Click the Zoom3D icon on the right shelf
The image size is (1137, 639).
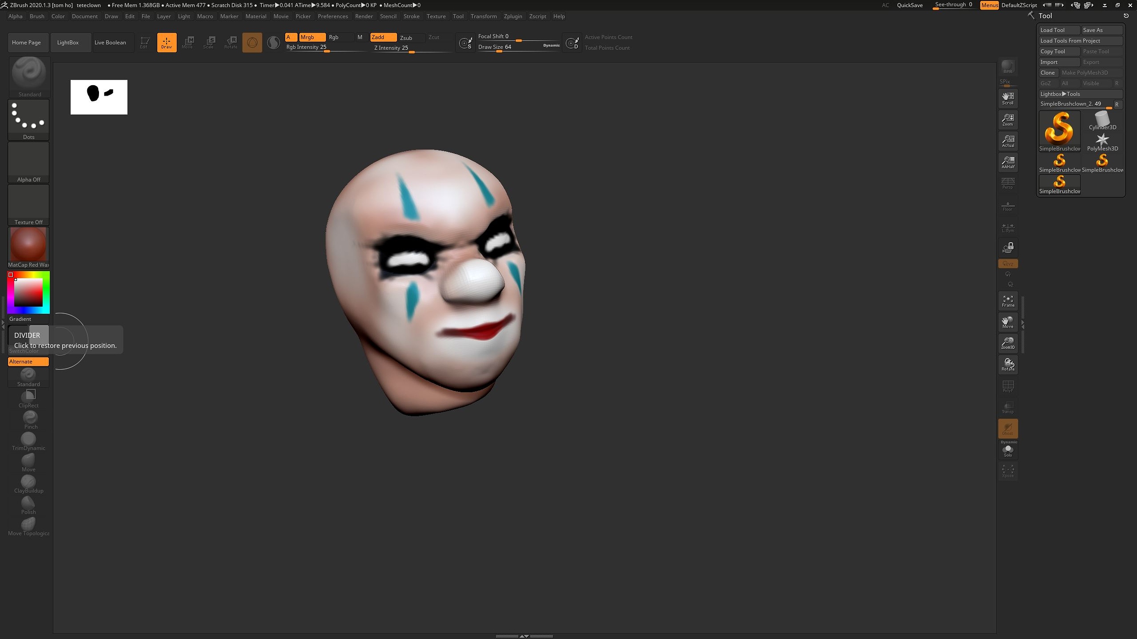point(1008,343)
